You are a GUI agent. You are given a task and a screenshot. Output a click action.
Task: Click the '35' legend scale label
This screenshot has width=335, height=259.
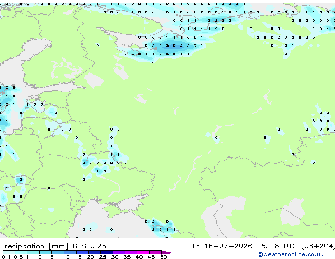[127, 257]
